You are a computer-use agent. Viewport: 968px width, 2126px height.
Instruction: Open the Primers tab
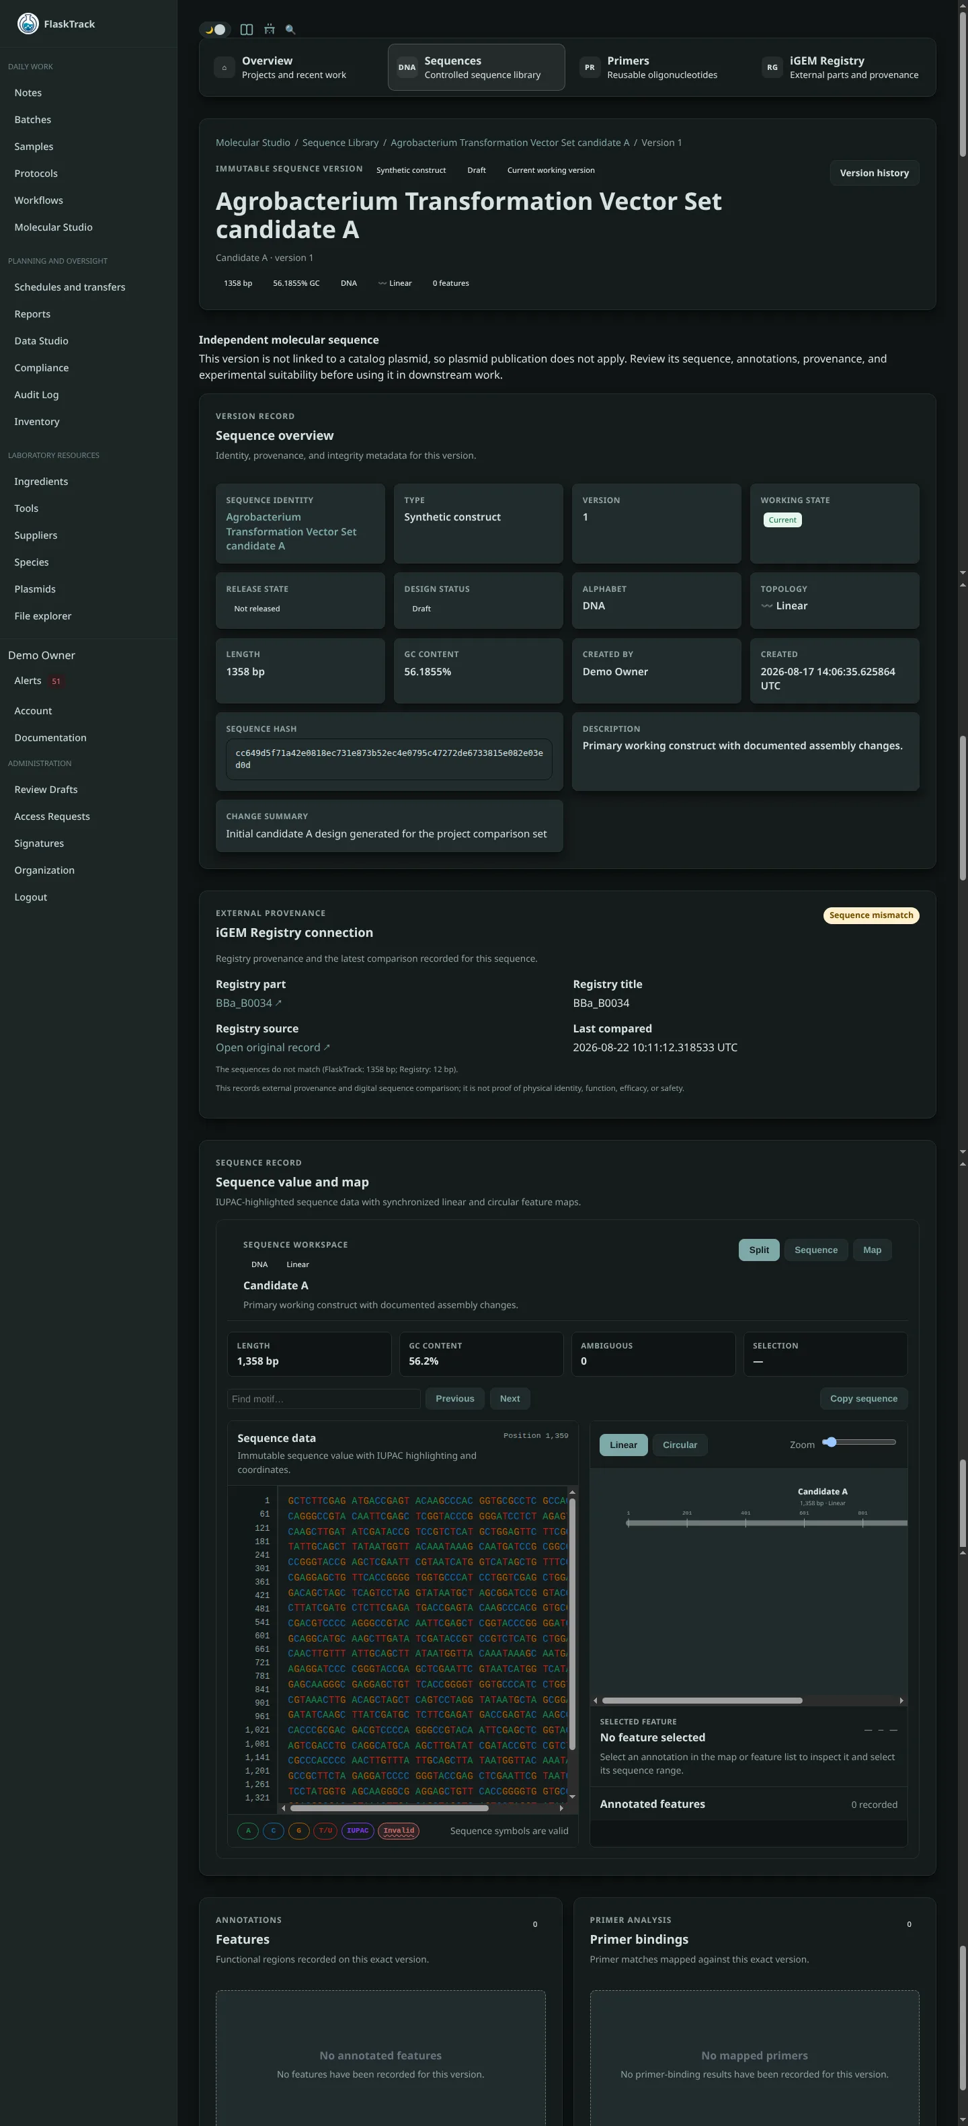tap(659, 68)
